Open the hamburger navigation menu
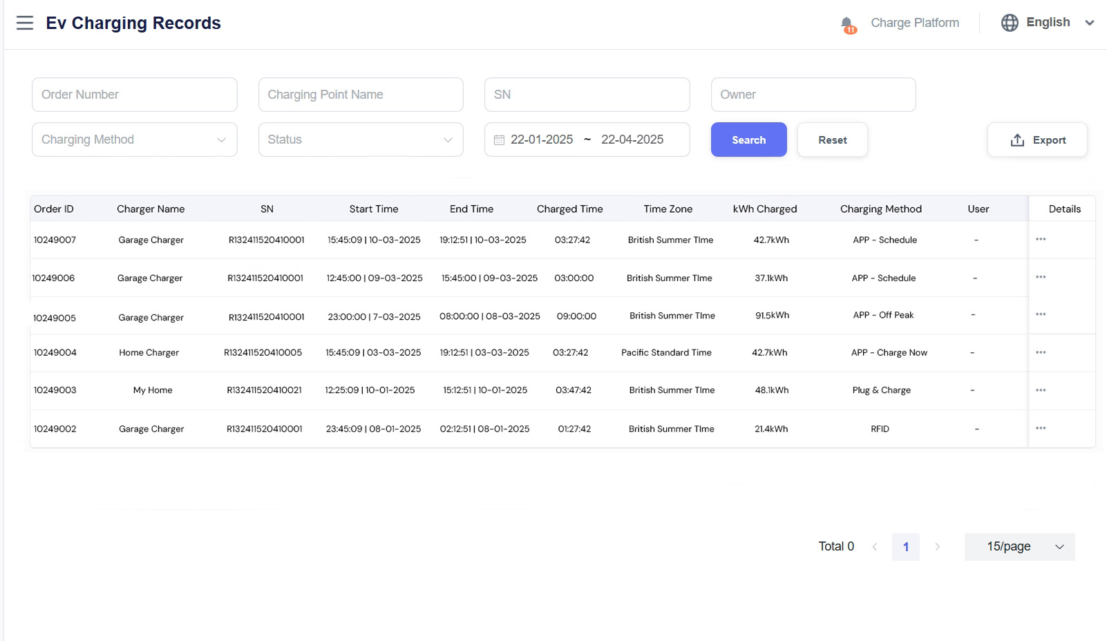 point(25,23)
